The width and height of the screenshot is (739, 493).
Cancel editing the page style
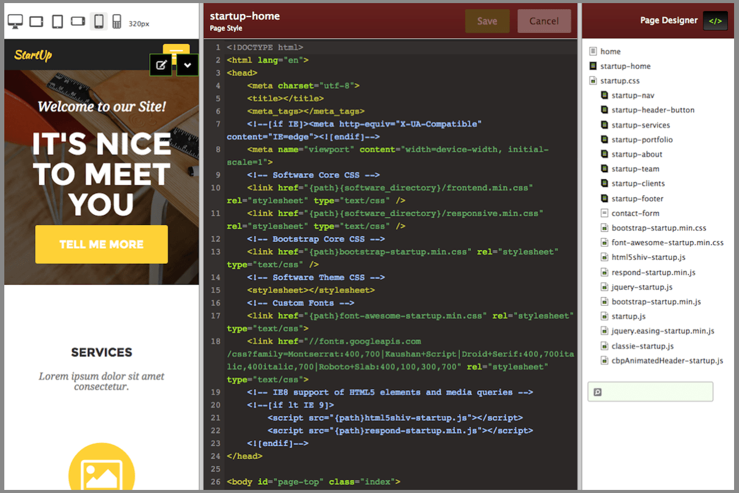click(544, 21)
